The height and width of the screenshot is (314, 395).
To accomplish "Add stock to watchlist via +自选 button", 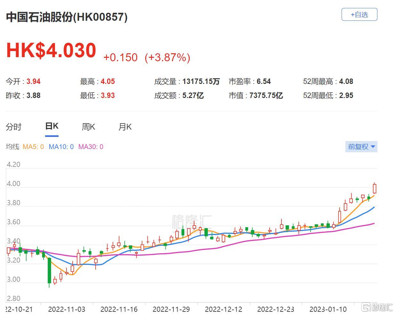I will coord(359,15).
